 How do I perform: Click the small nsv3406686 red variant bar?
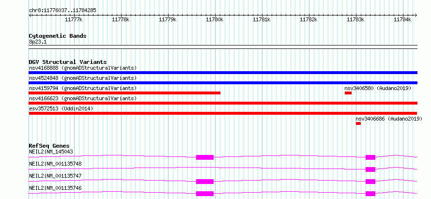pos(358,123)
